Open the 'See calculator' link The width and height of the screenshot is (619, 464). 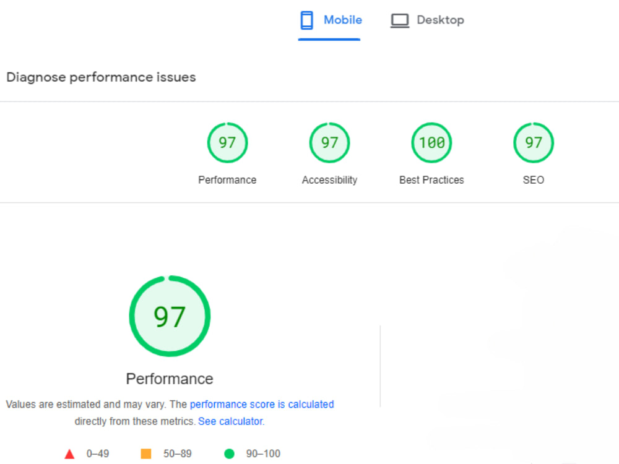point(231,421)
